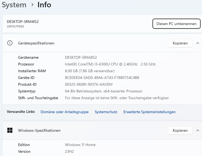Image resolution: width=202 pixels, height=156 pixels.
Task: Click the Produkt-ID label
Action: 27,84
